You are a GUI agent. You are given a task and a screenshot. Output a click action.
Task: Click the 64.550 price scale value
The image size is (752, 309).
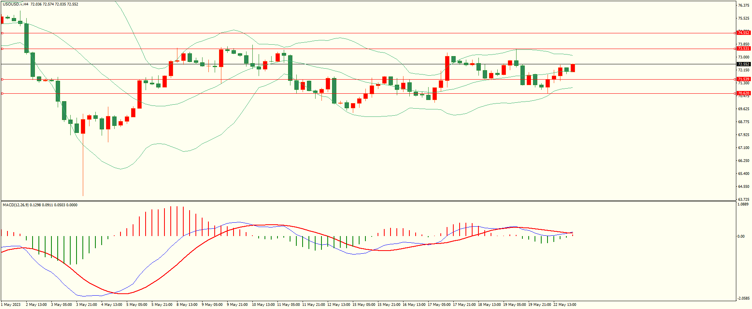coord(743,187)
